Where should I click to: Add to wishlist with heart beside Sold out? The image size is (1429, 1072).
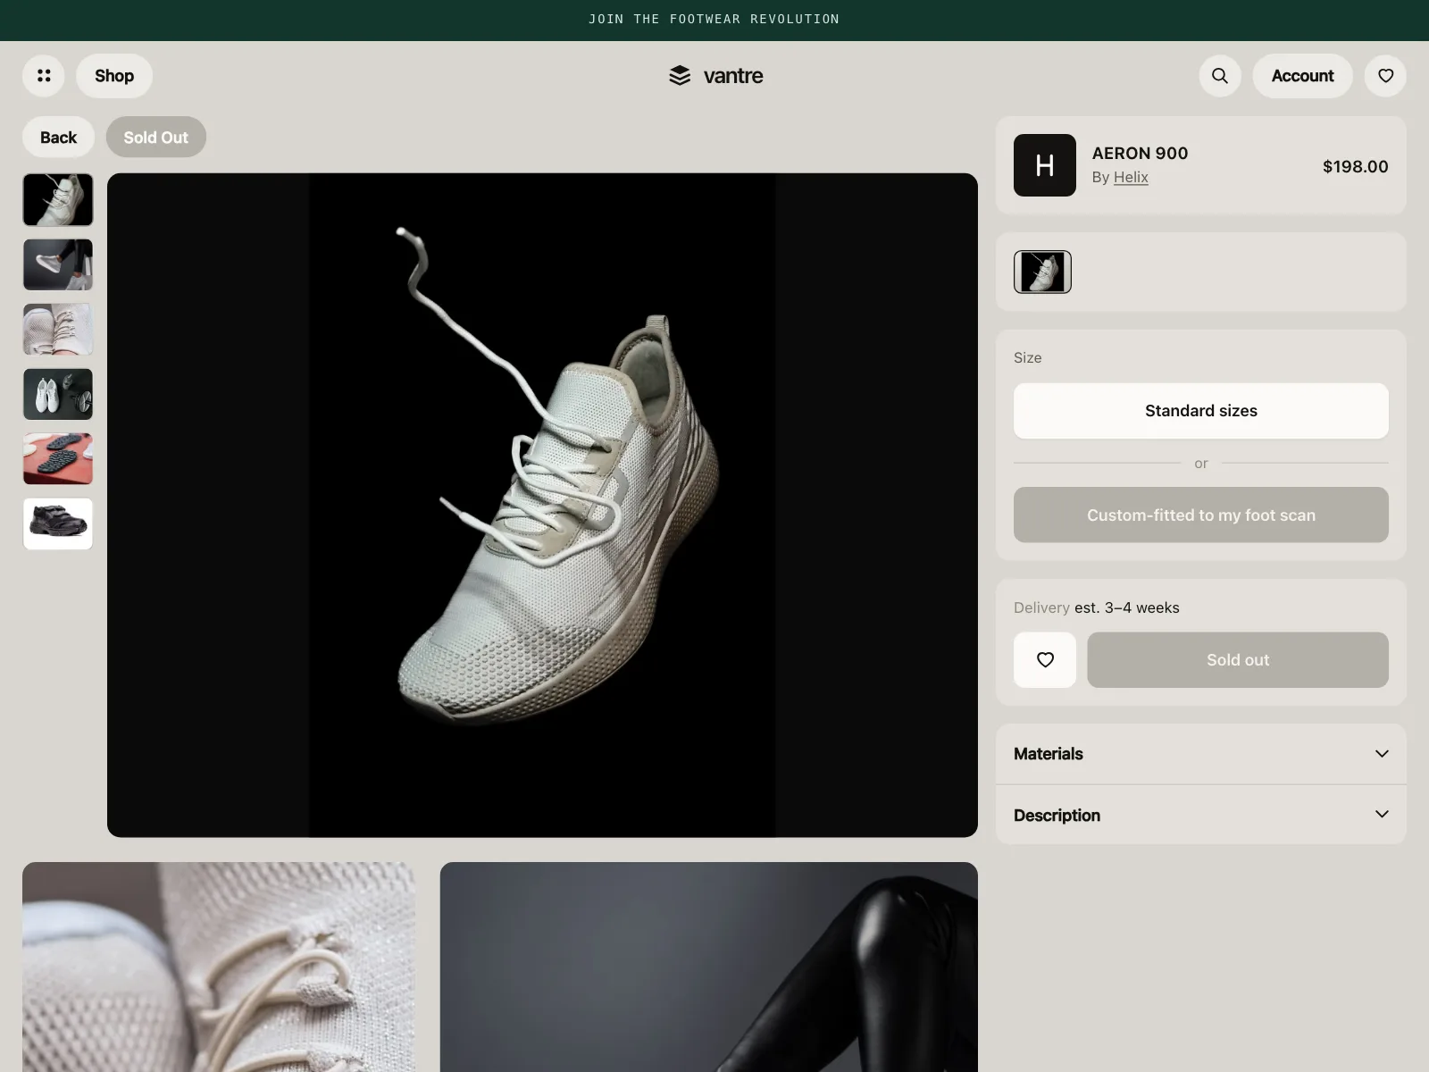1045,660
